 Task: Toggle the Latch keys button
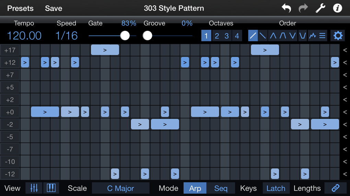[x=276, y=188]
